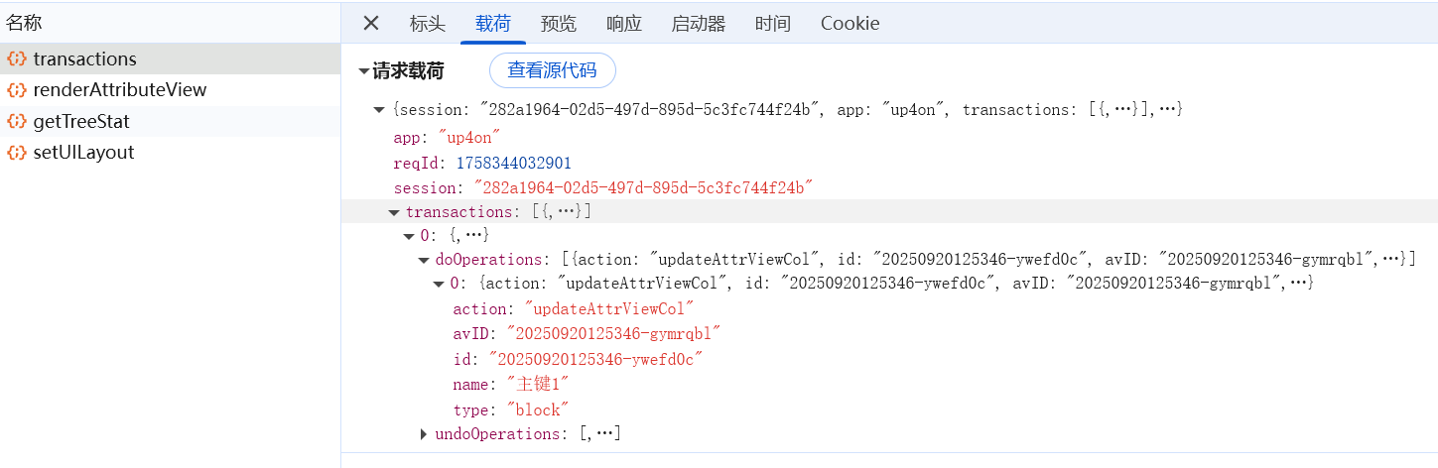Select the renderAttributeView request
The image size is (1438, 468).
pos(119,90)
